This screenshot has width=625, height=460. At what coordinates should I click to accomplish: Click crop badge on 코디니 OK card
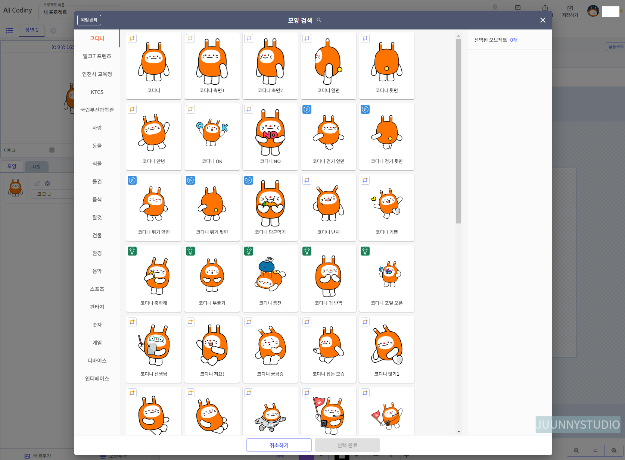[190, 109]
